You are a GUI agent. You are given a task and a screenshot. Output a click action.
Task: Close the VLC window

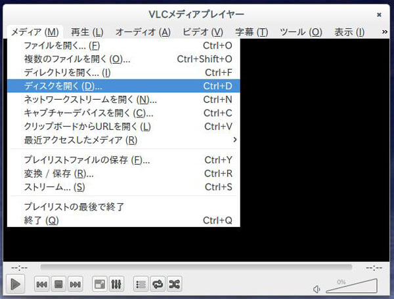click(x=379, y=15)
